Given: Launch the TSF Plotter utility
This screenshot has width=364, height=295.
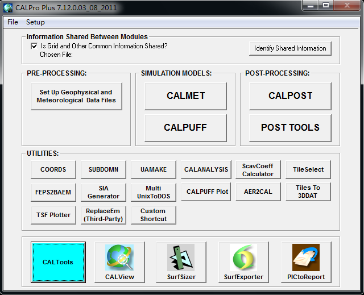Looking at the screenshot, I should click(53, 215).
